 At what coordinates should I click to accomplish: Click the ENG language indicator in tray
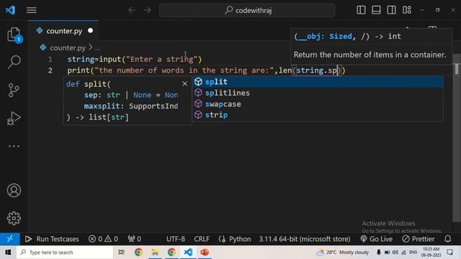[x=413, y=253]
